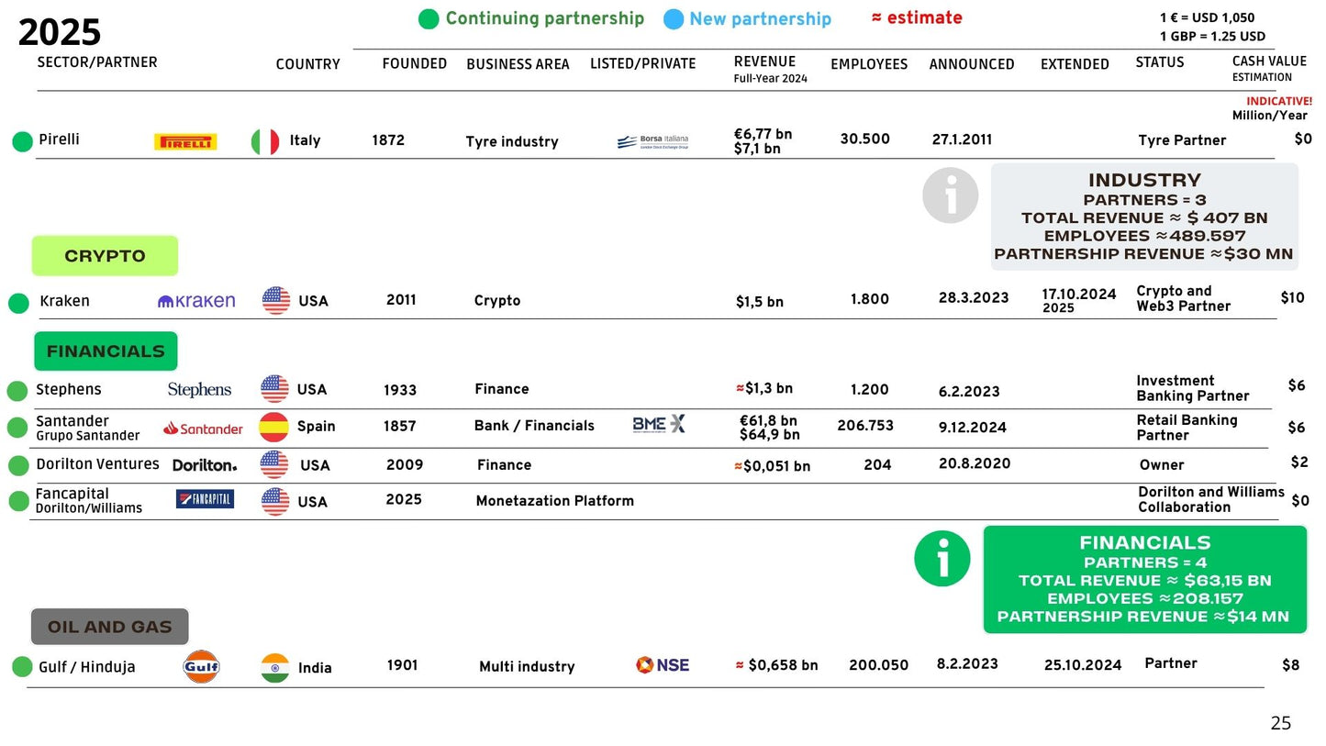Image resolution: width=1326 pixels, height=746 pixels.
Task: Click the Pirelli logo
Action: pyautogui.click(x=185, y=141)
